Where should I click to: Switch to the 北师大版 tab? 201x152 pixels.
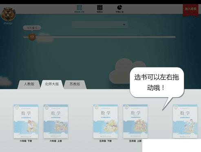click(52, 84)
